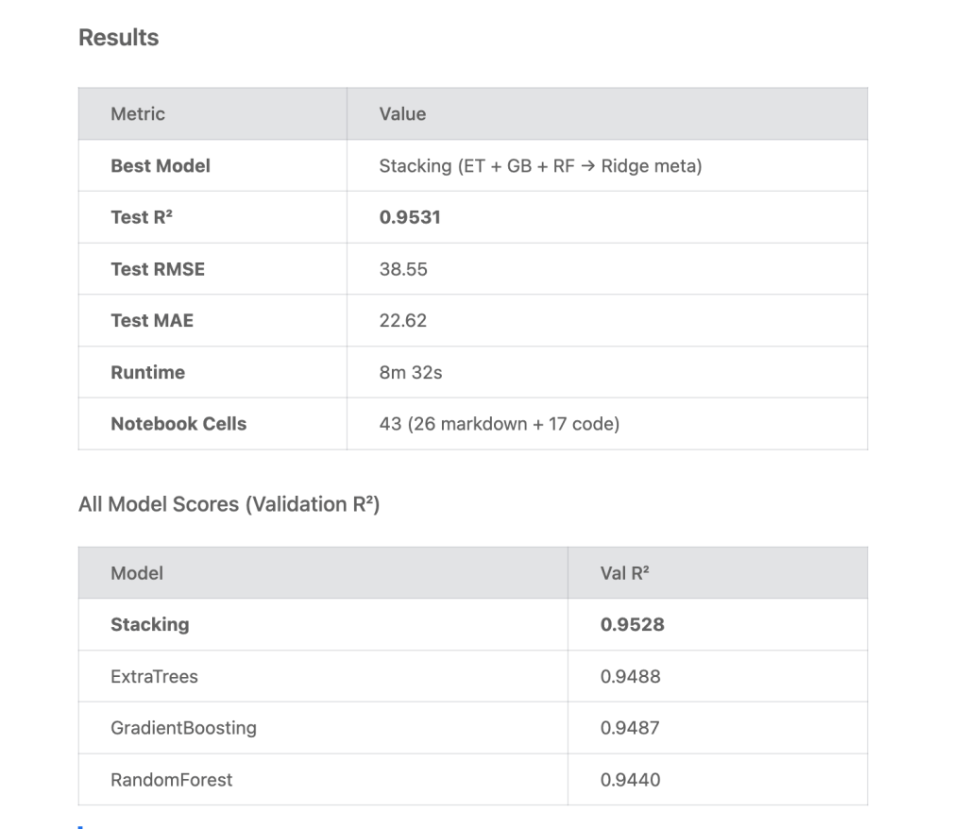Click the Stacking Ridge meta value cell

pos(540,166)
